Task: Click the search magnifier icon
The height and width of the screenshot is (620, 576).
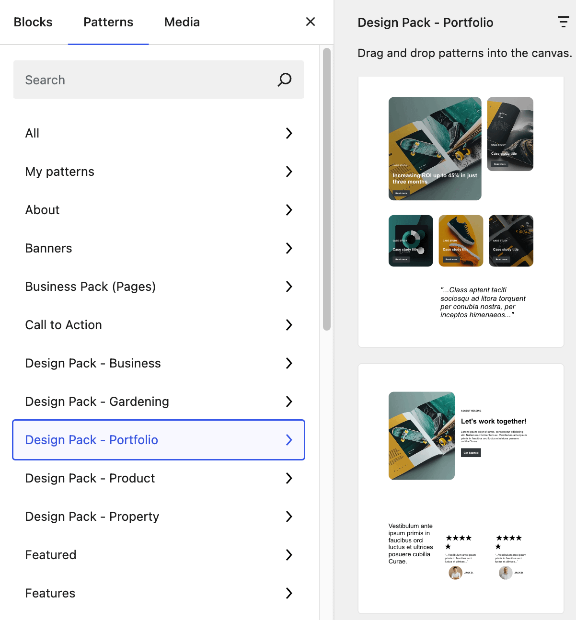Action: [285, 80]
